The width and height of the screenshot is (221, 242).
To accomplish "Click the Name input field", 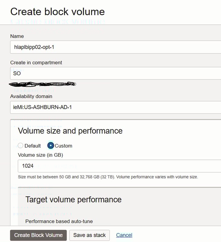I will [x=115, y=47].
